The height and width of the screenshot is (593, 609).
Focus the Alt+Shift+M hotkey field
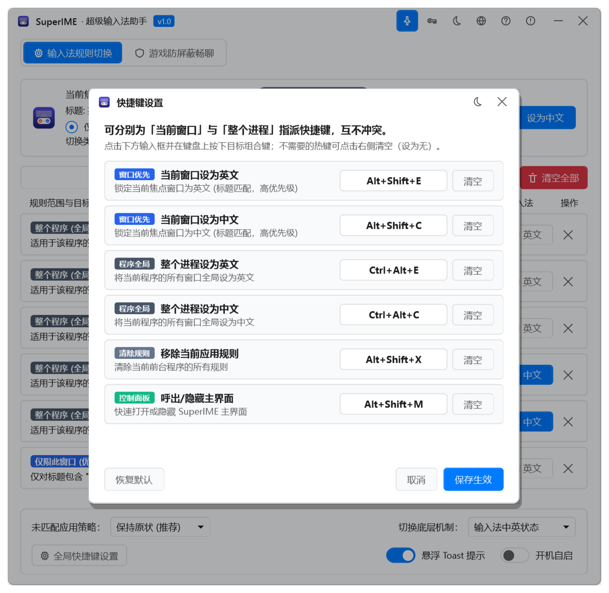(x=394, y=404)
